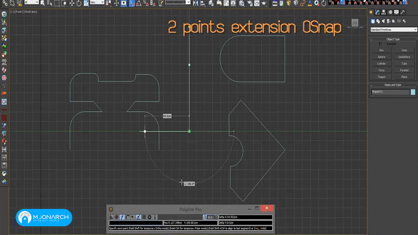Click the Cylinder primitive button

click(381, 64)
